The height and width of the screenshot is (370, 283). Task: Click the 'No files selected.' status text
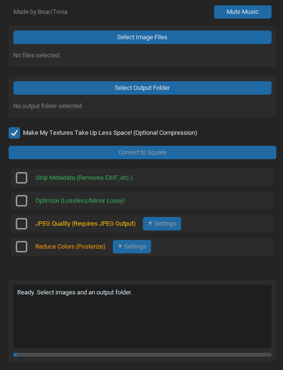pos(37,55)
